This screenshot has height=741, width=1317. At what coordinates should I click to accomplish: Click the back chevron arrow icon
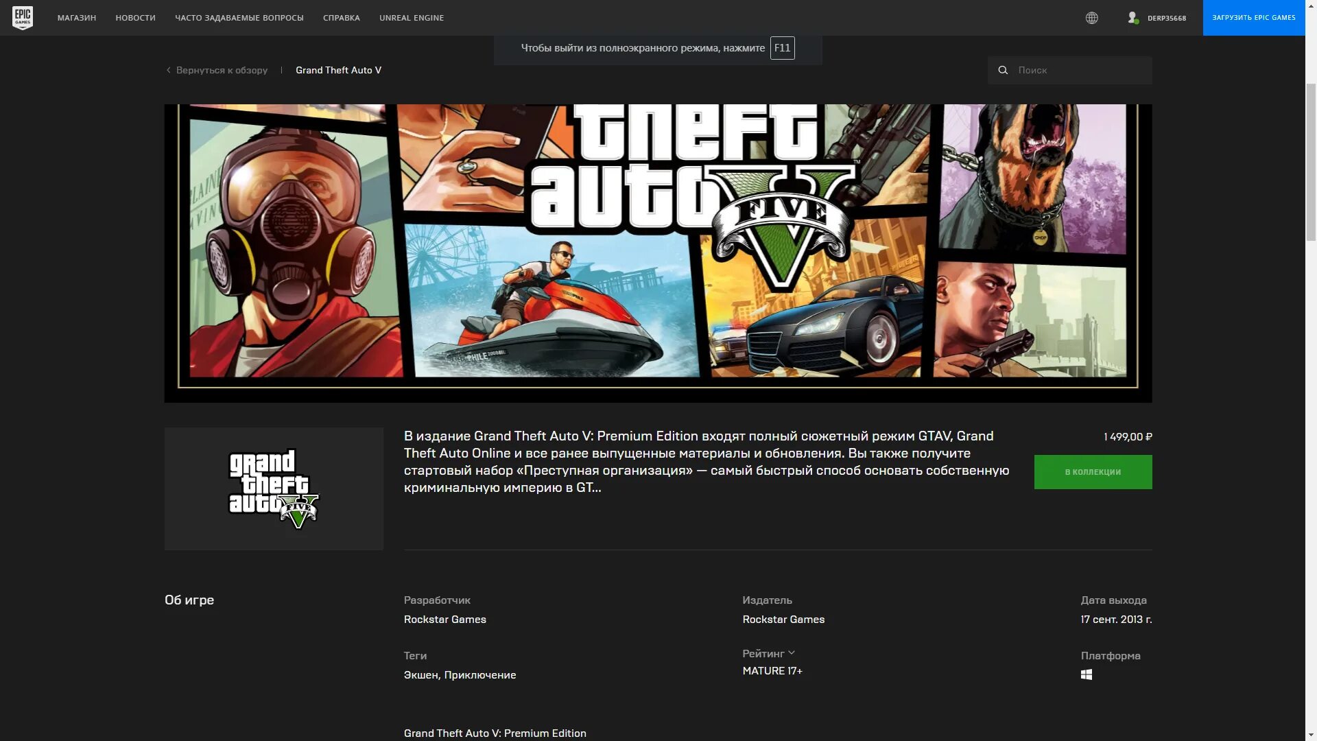[169, 70]
